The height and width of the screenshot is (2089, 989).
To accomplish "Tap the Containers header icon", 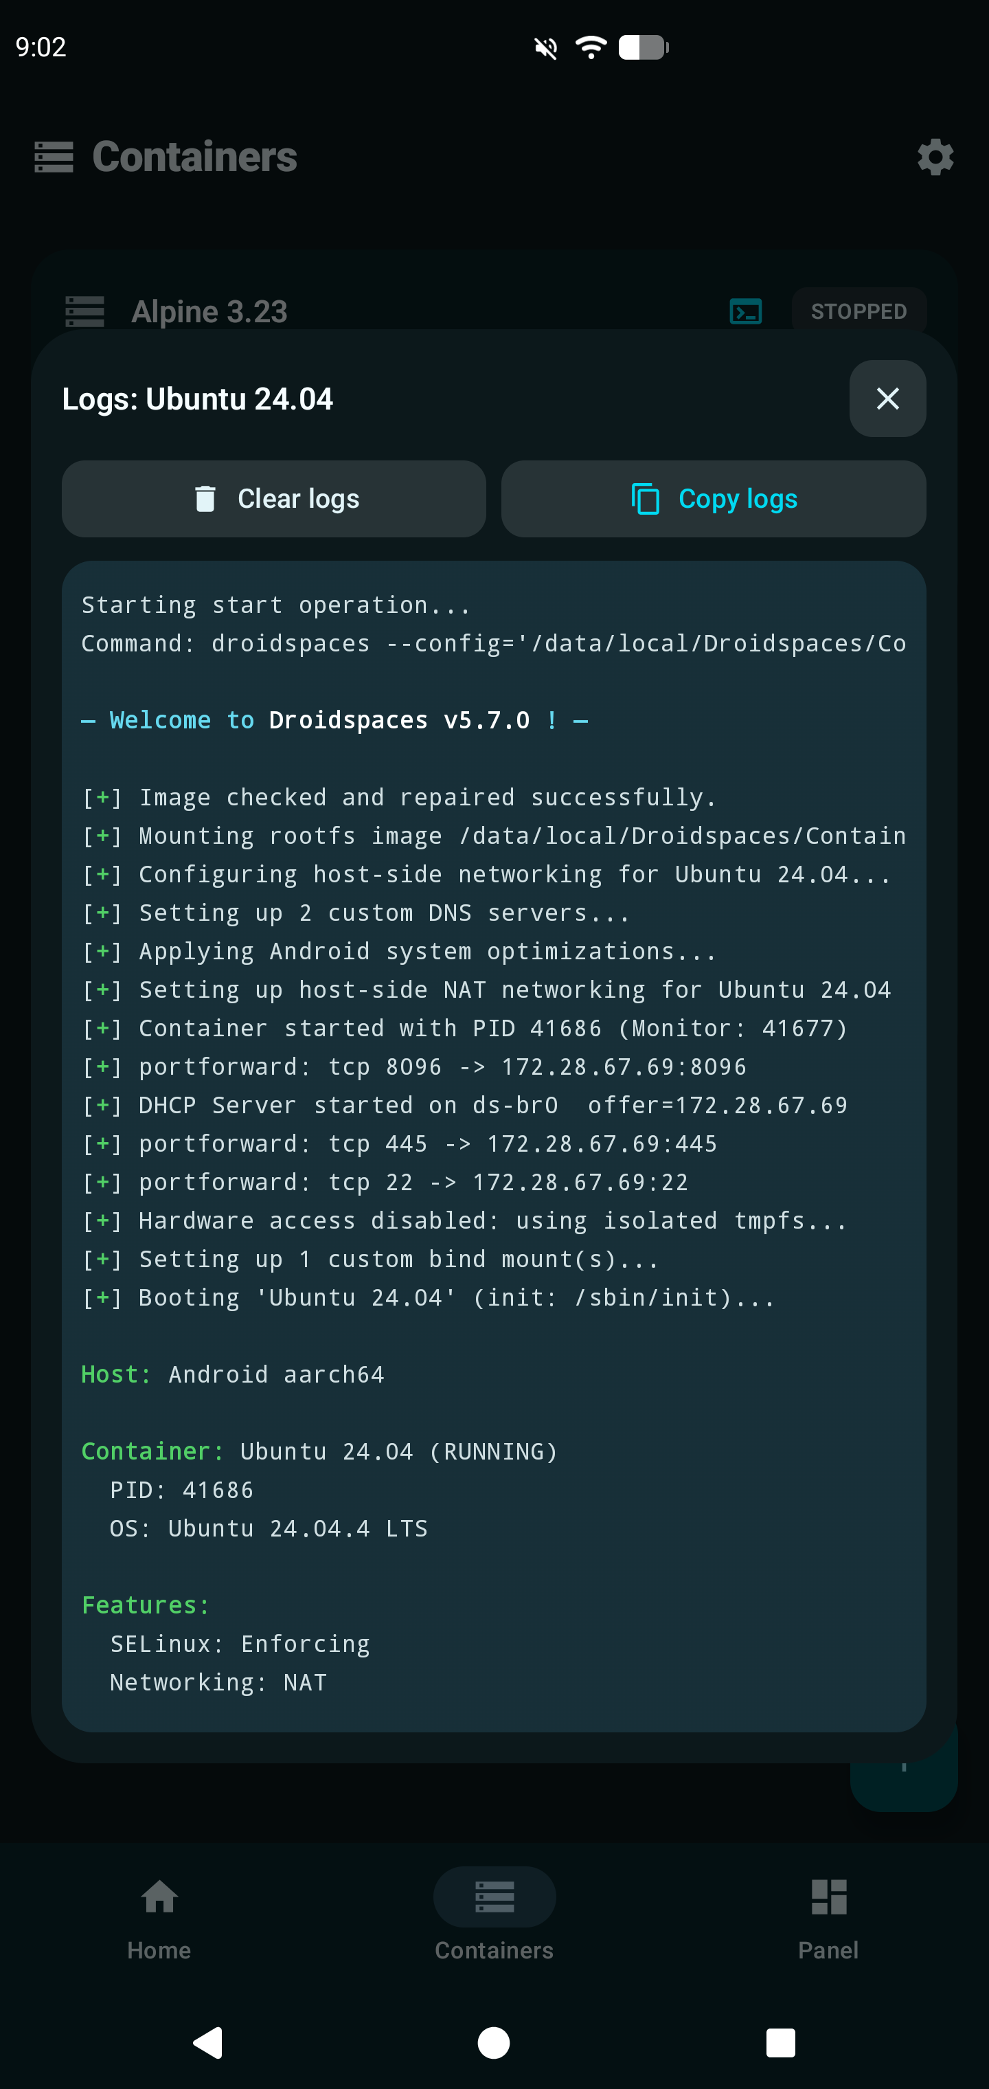I will tap(54, 157).
